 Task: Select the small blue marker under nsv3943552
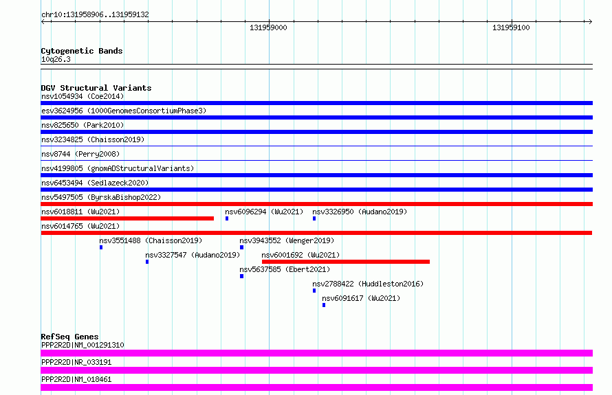pos(241,247)
